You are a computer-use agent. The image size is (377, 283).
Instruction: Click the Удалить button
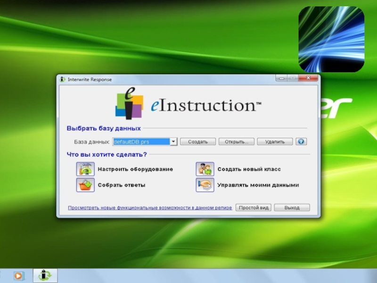pyautogui.click(x=275, y=141)
